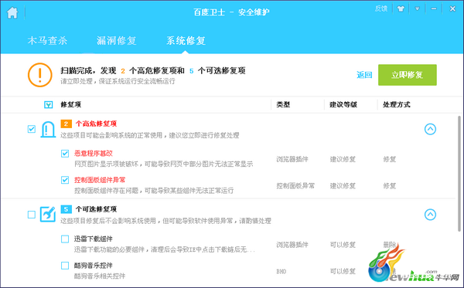Click 修复 action in the 控制面板组件异常 row

coord(390,186)
